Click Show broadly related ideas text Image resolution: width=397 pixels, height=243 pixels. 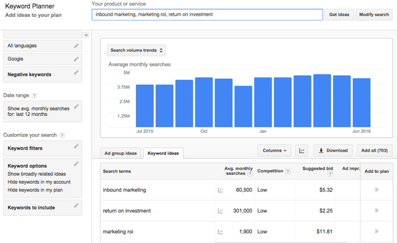(37, 174)
